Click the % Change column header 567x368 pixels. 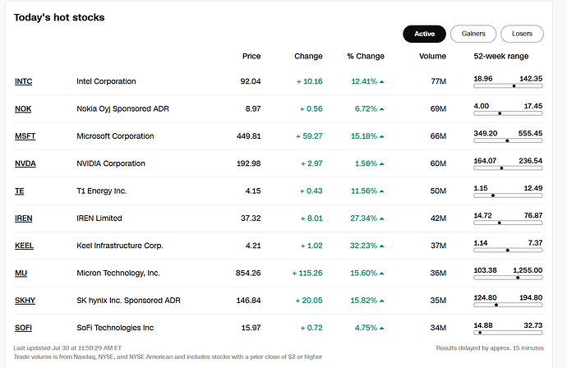[366, 56]
